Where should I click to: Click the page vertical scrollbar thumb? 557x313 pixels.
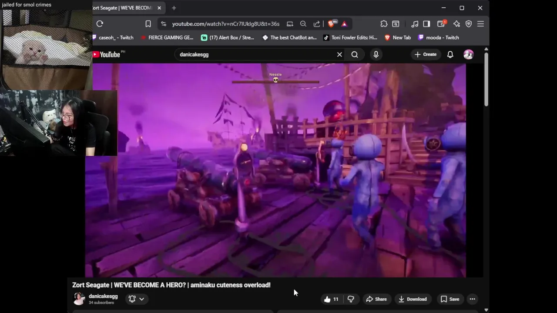pyautogui.click(x=486, y=80)
